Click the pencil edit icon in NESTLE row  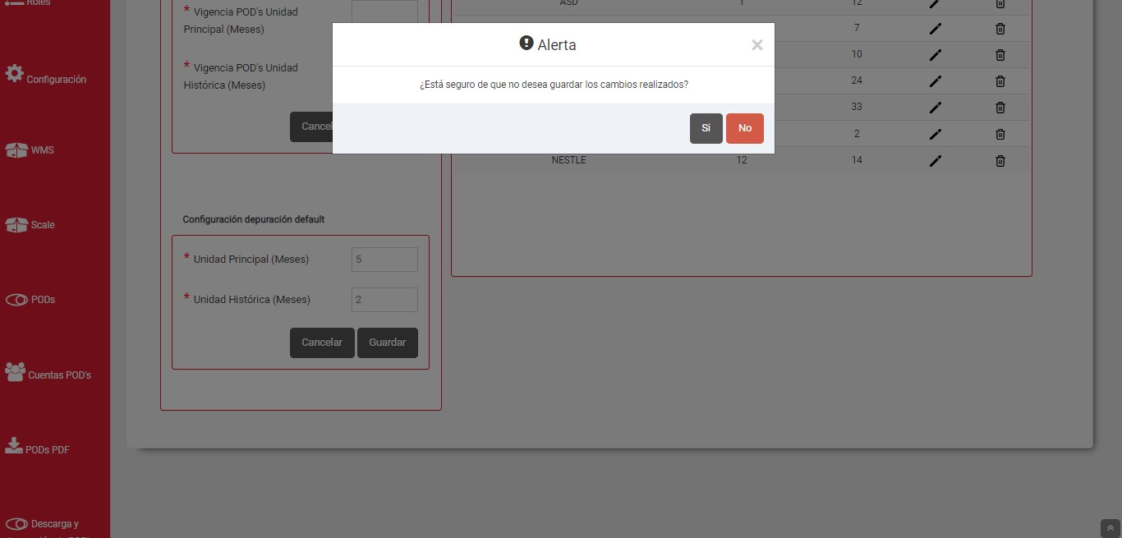[935, 161]
